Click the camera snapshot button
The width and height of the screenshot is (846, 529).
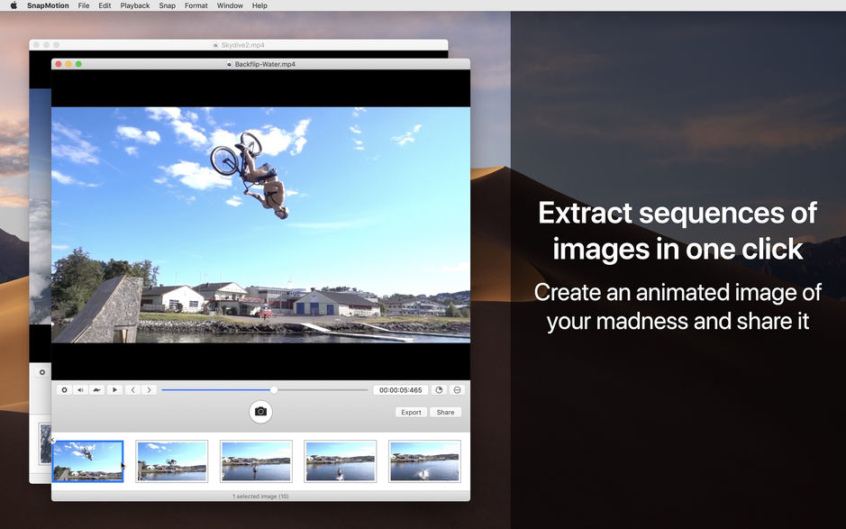coord(260,412)
